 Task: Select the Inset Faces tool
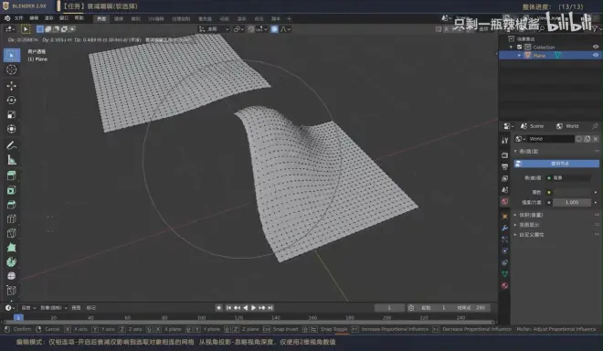click(12, 190)
